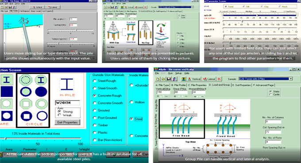The width and height of the screenshot is (301, 163).
Task: Open Run menu in group pile window
Action: (x=170, y=74)
